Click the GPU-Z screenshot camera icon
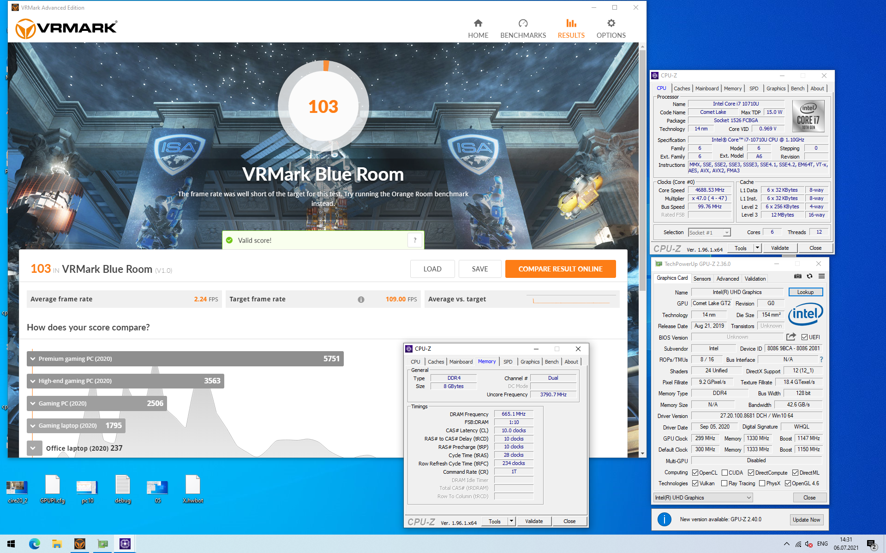This screenshot has height=553, width=886. 797,276
